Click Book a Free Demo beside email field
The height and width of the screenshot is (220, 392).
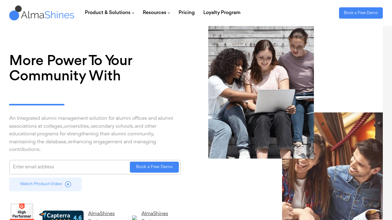154,167
